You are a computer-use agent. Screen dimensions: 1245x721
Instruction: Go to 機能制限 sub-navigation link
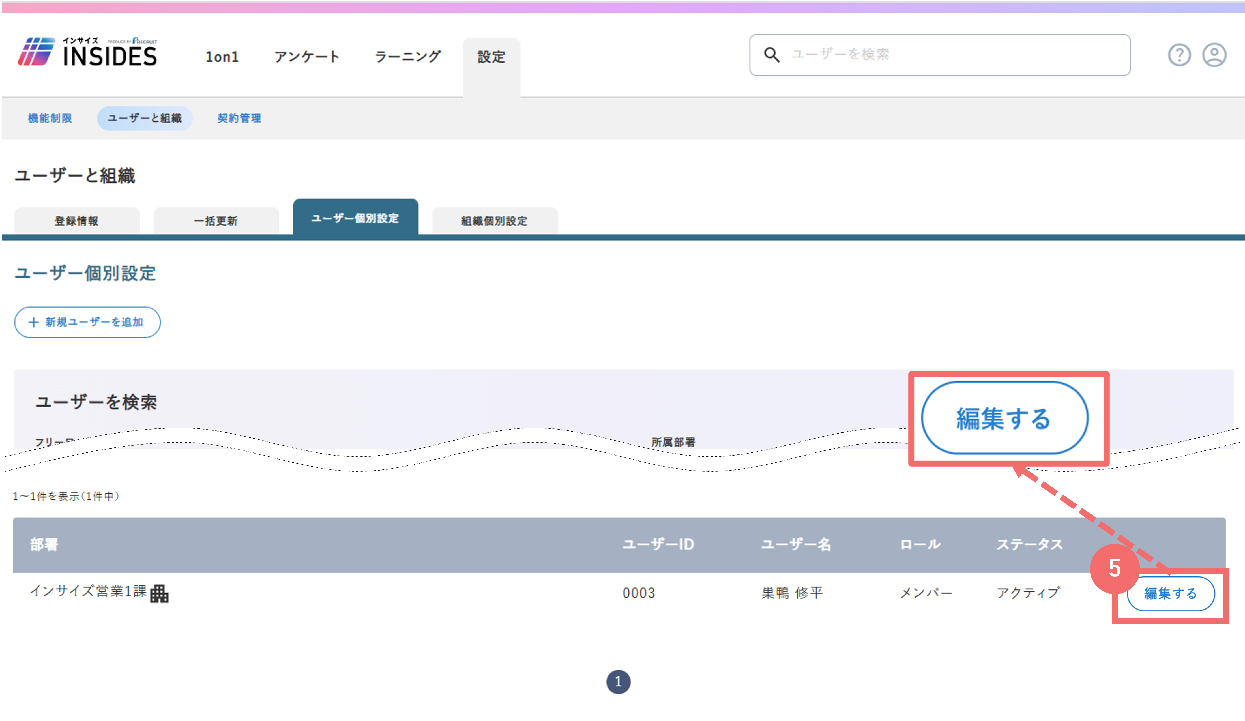[50, 118]
